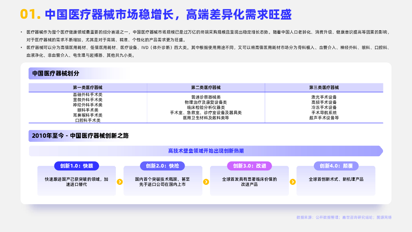
Task: Select 手术导航系统 in the third-class column
Action: [x=324, y=113]
